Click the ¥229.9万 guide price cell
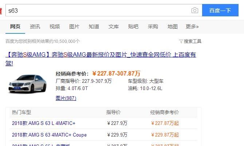 pos(117,135)
